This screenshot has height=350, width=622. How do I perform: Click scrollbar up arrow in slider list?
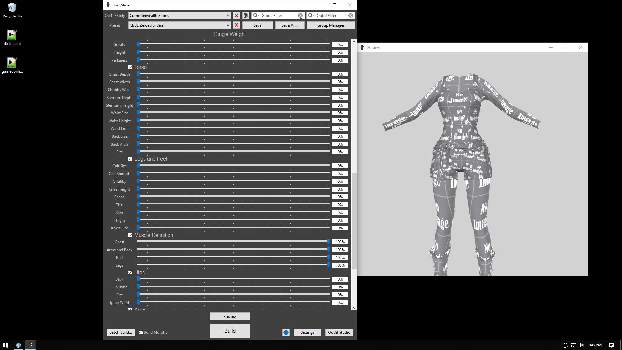354,42
